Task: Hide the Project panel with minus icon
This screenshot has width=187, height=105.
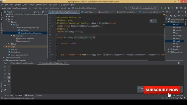Action: point(46,12)
